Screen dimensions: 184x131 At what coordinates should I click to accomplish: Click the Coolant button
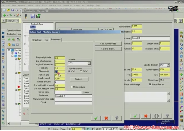pos(79,79)
